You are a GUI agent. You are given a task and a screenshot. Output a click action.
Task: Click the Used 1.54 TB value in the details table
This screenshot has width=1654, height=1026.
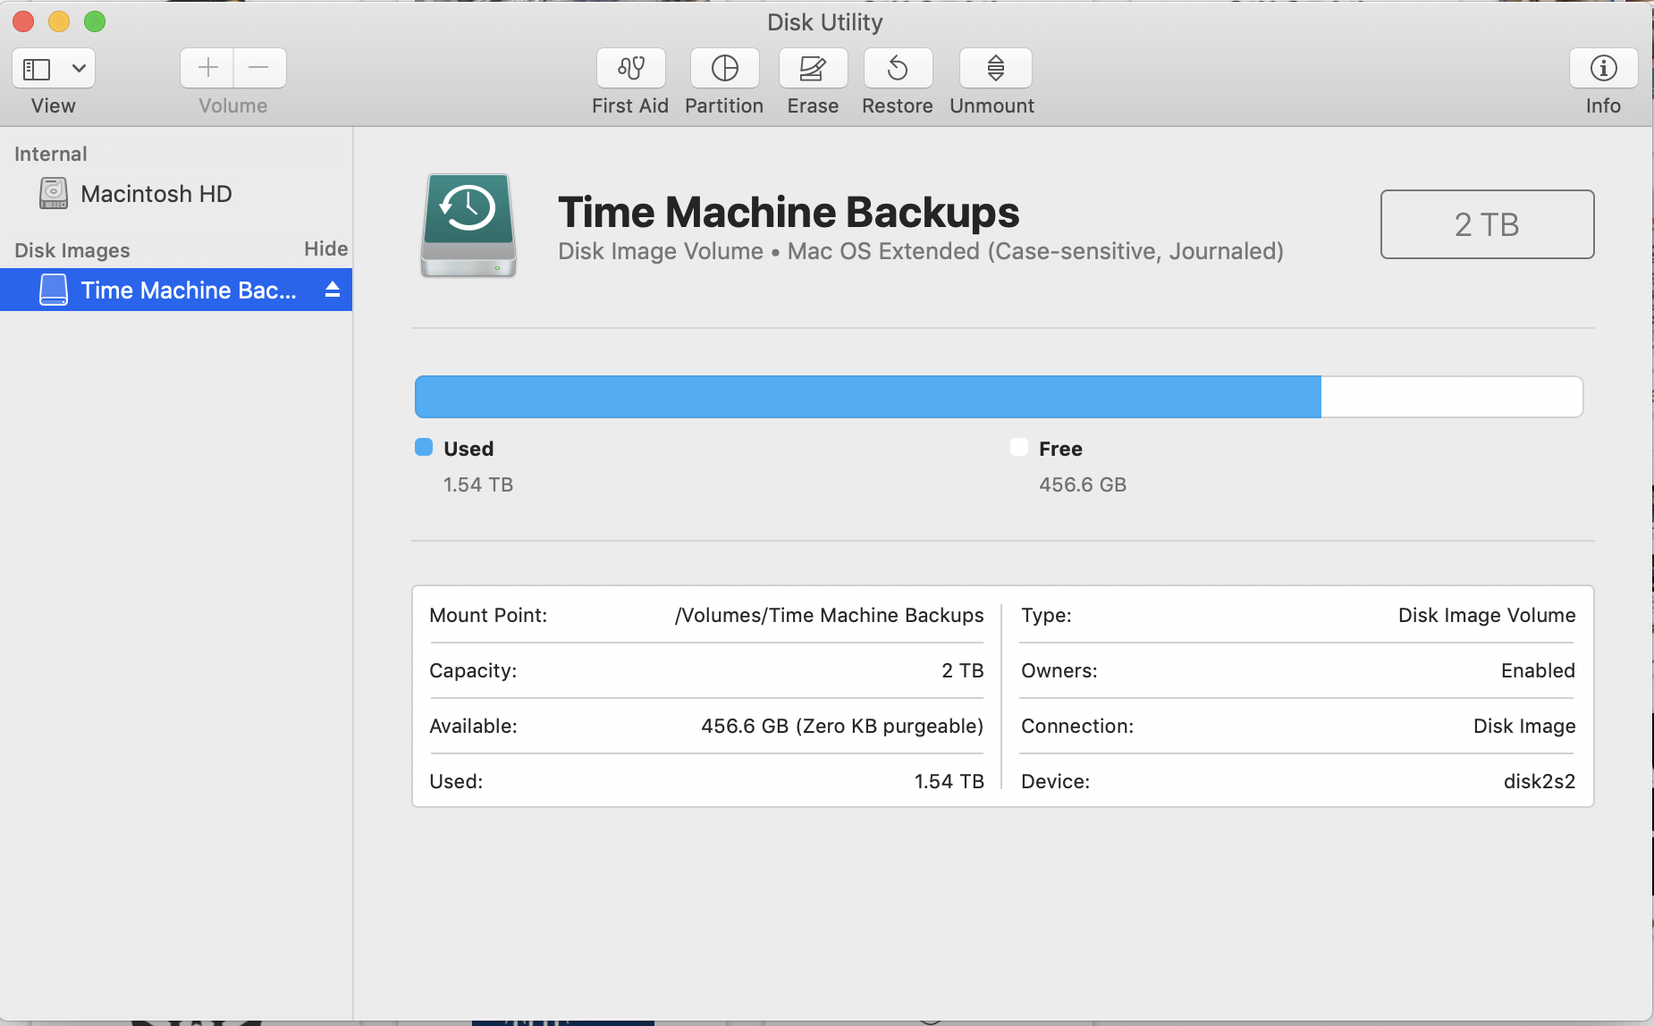pyautogui.click(x=949, y=781)
